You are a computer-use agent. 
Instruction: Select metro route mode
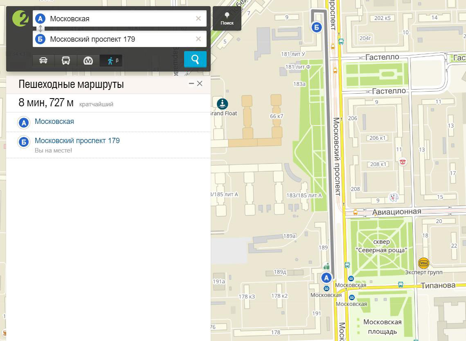(88, 61)
